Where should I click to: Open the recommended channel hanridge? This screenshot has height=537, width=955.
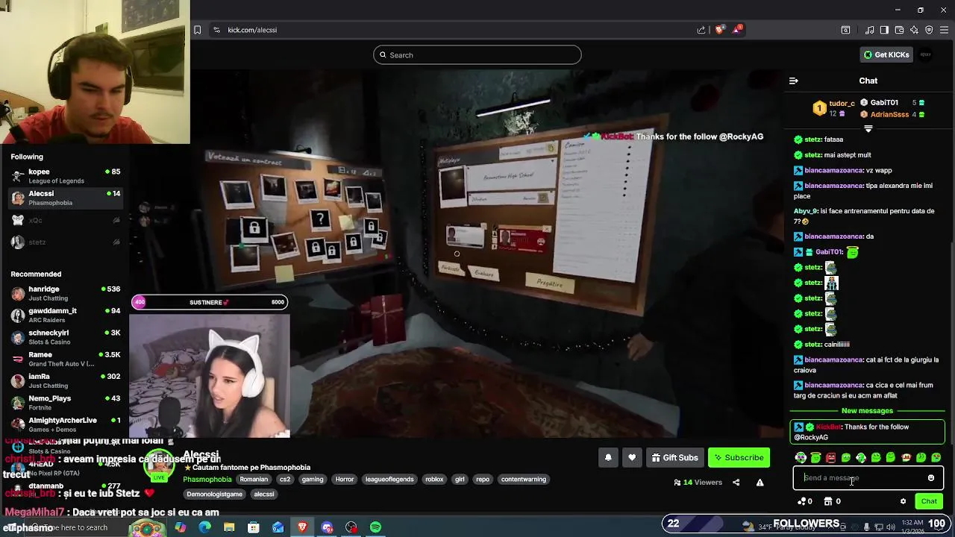(x=65, y=293)
